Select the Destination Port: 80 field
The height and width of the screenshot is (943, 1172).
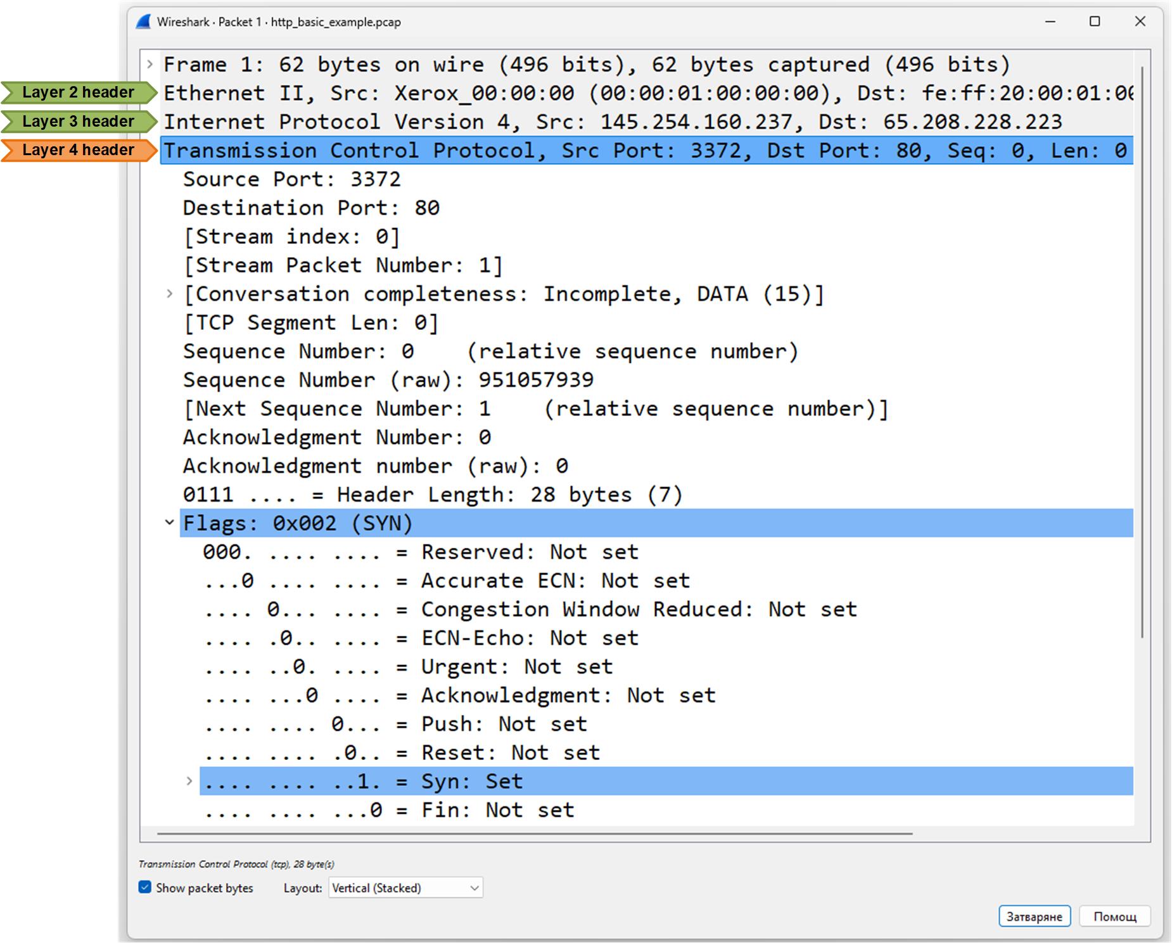(x=311, y=208)
